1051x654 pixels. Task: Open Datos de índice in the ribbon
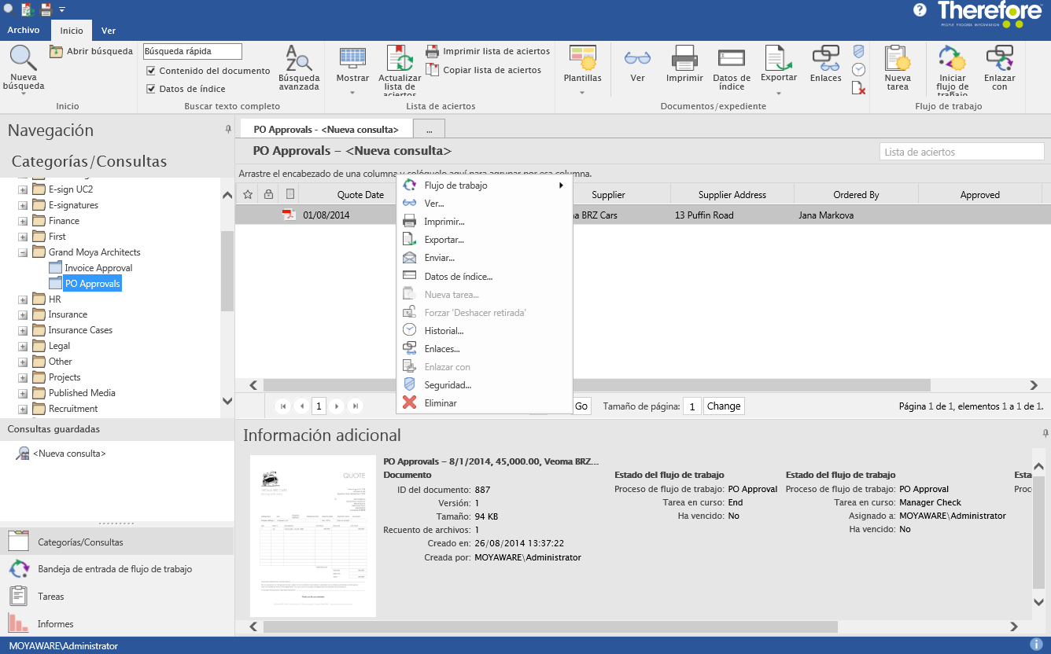point(732,68)
